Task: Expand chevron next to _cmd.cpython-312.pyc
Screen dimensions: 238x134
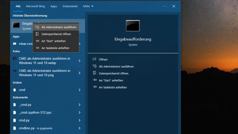Action: 79,113
